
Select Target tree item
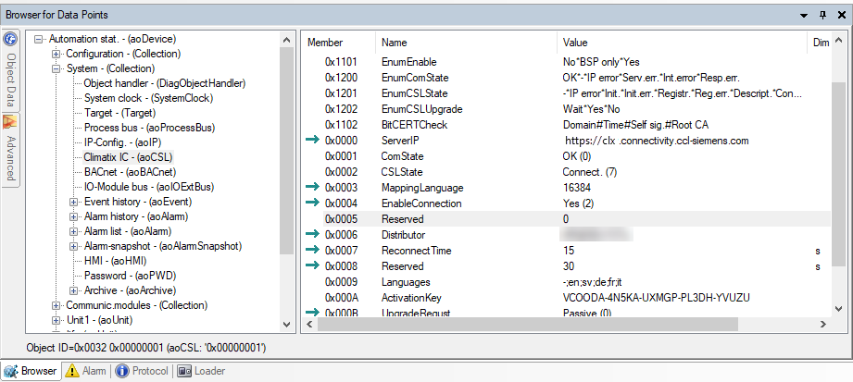tap(120, 113)
